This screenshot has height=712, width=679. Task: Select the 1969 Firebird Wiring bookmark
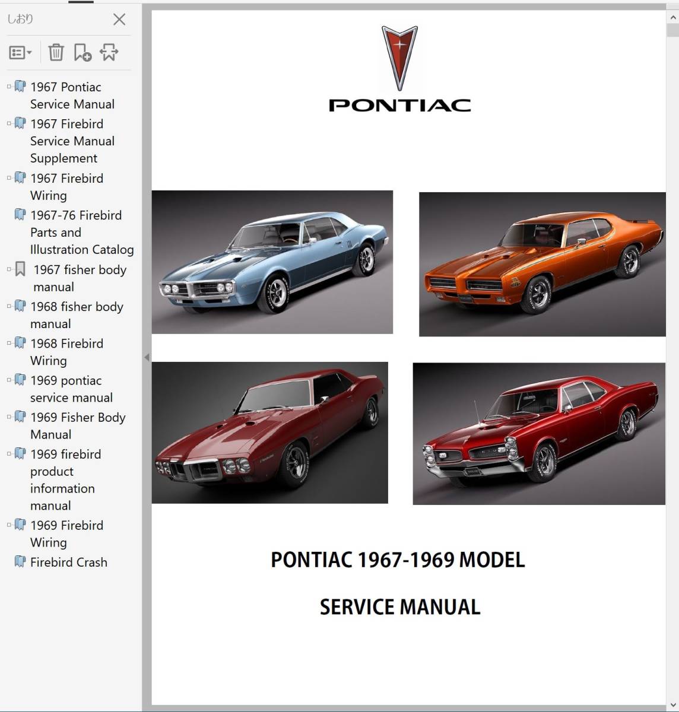(x=66, y=533)
